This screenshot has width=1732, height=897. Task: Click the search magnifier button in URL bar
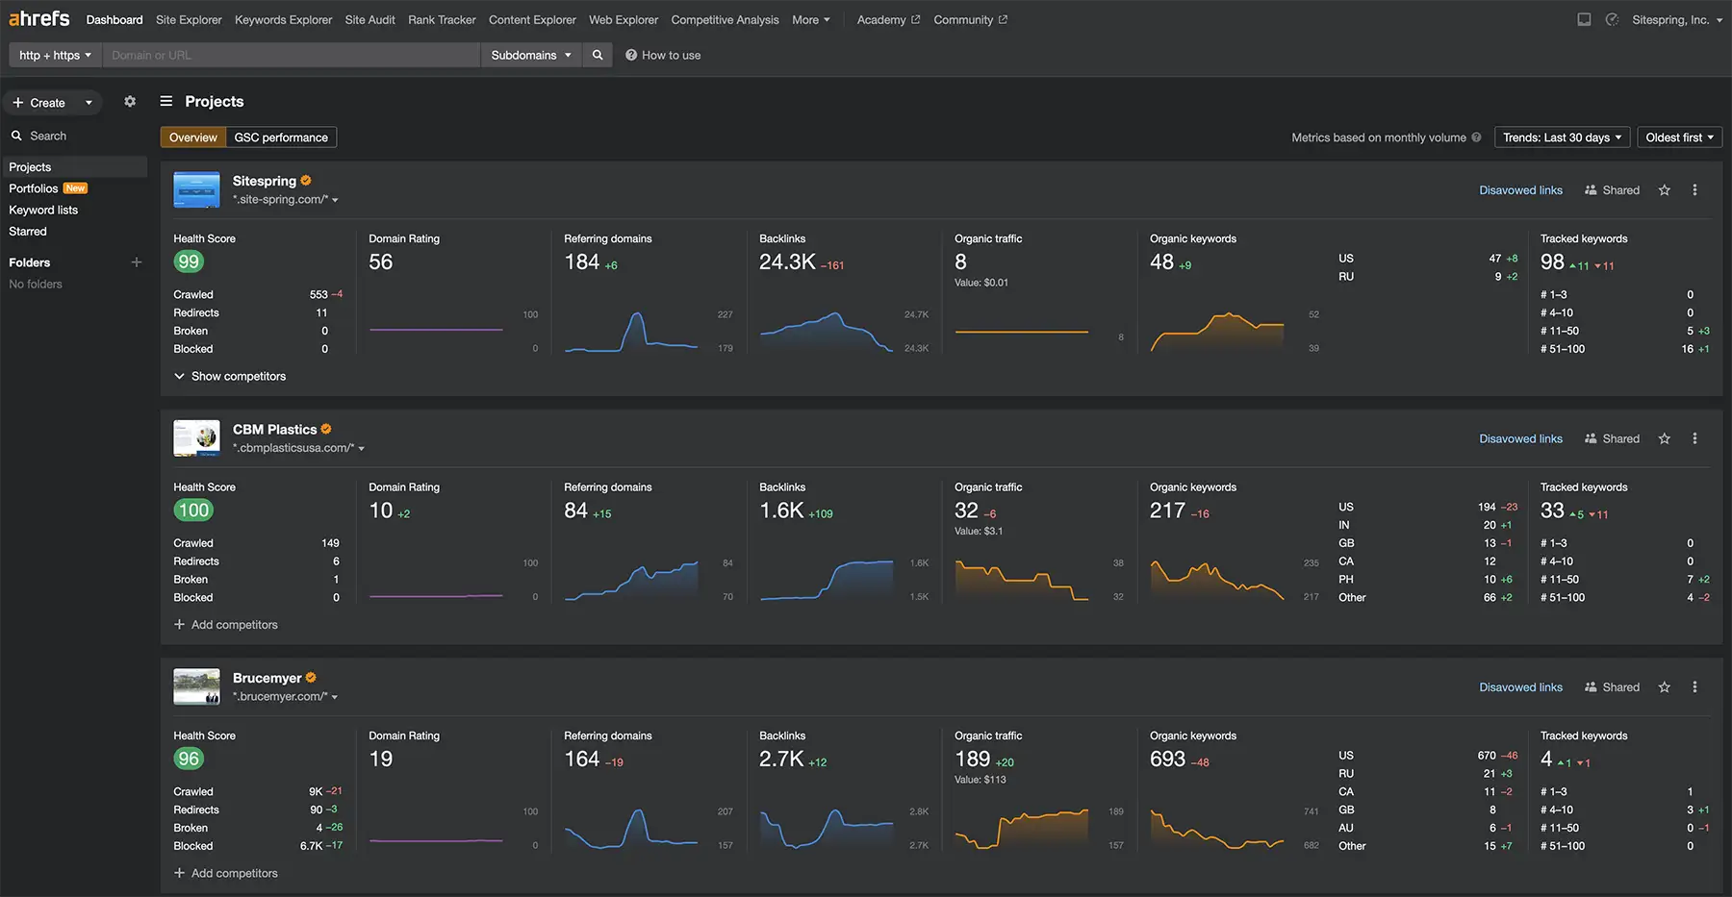[x=598, y=55]
